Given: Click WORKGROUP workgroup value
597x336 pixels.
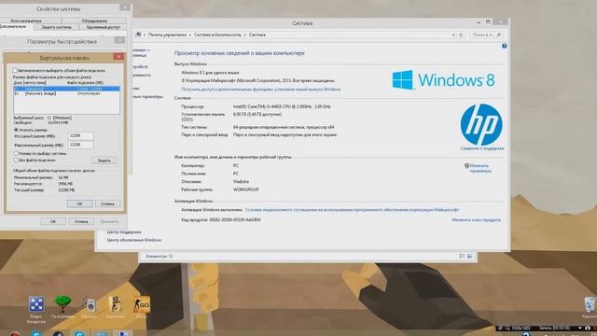Looking at the screenshot, I should (x=245, y=189).
